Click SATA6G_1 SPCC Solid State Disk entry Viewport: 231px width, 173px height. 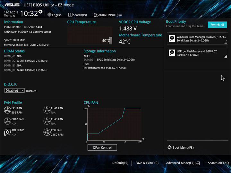click(109, 60)
